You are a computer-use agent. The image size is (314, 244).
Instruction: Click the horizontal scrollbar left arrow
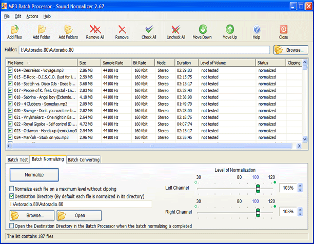coord(8,146)
